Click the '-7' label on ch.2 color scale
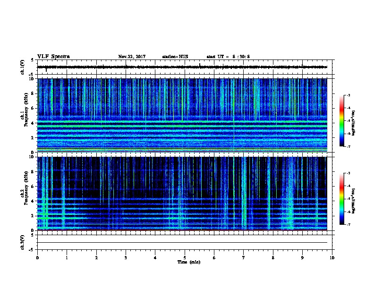374x289 pixels. coord(348,225)
